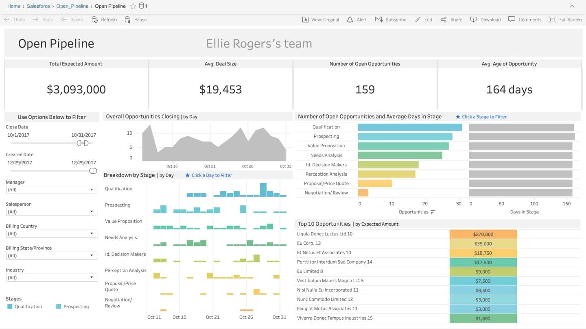Click the Refresh icon in toolbar

(x=95, y=20)
